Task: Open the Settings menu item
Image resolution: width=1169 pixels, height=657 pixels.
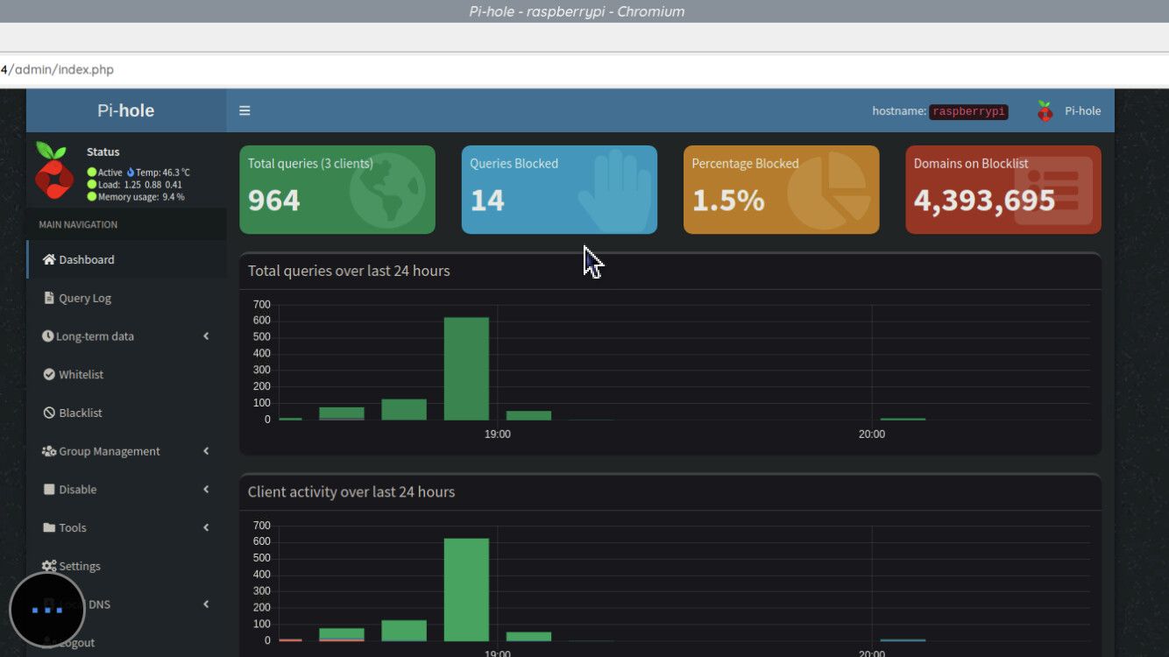Action: tap(126, 566)
